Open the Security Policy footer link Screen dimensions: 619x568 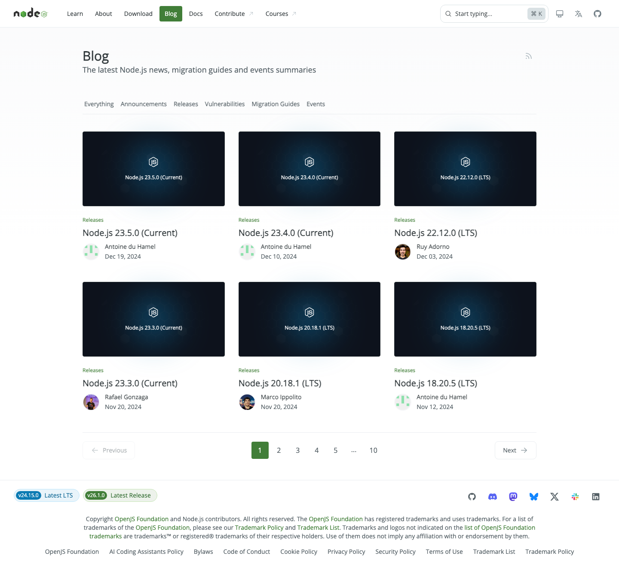(395, 552)
